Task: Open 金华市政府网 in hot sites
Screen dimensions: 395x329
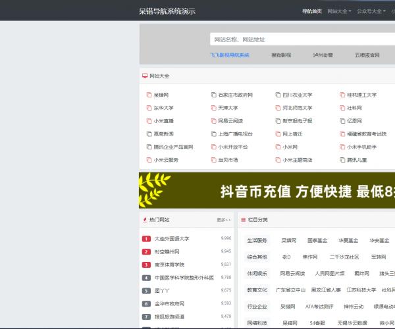Action: [x=169, y=304]
